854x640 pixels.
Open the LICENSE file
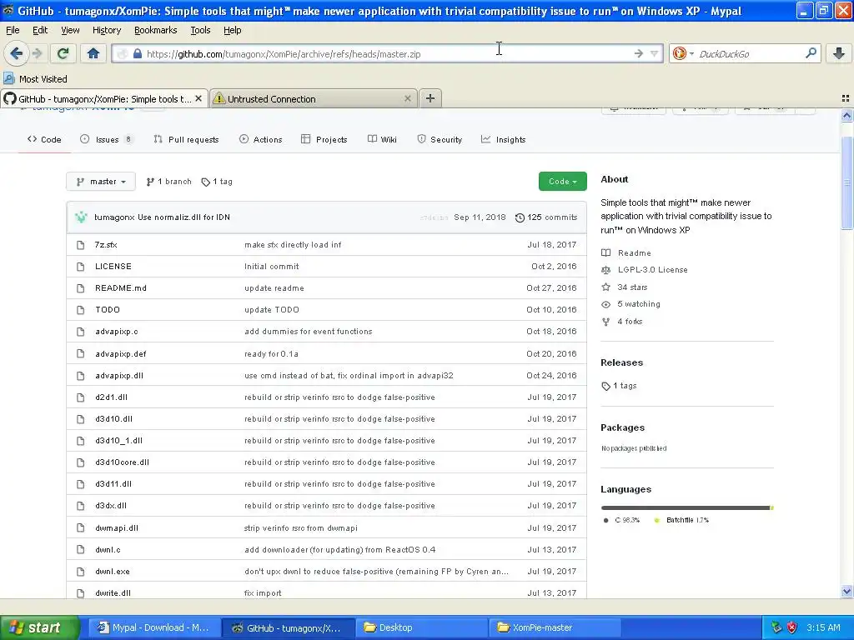[113, 266]
